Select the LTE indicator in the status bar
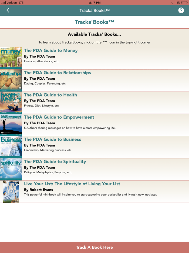This screenshot has height=253, width=189. tap(21, 2)
